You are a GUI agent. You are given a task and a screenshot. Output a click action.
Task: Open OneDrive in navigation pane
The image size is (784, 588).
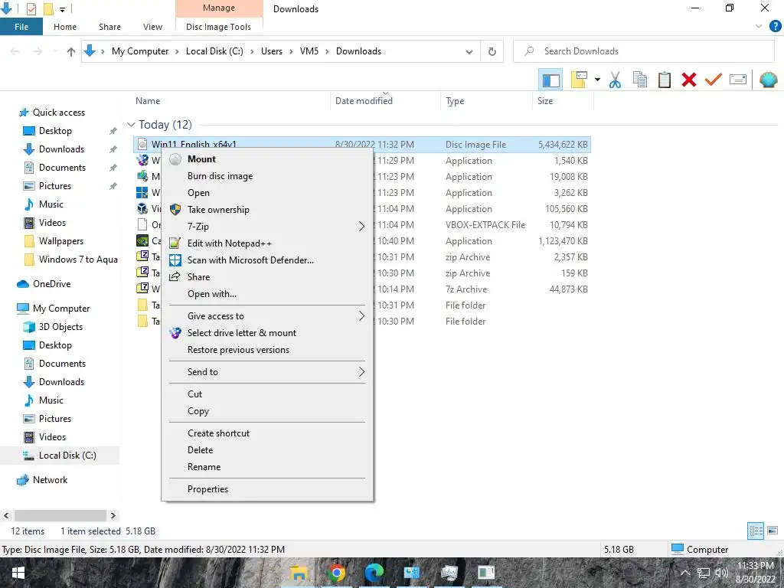(51, 284)
